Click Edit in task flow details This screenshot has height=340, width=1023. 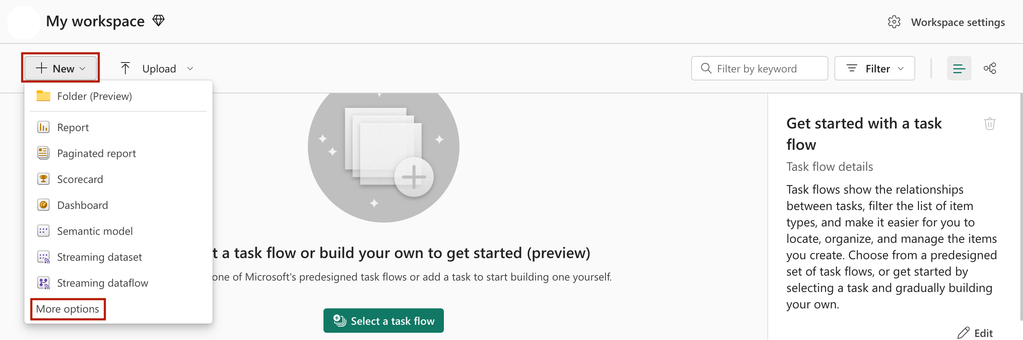point(975,332)
